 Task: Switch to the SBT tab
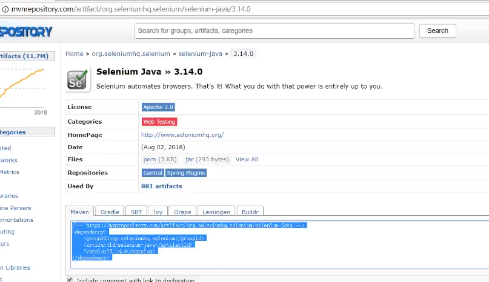(136, 212)
